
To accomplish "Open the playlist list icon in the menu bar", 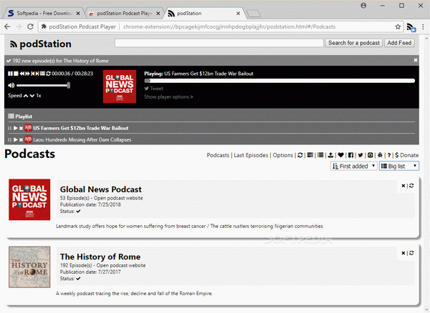I will pos(320,155).
